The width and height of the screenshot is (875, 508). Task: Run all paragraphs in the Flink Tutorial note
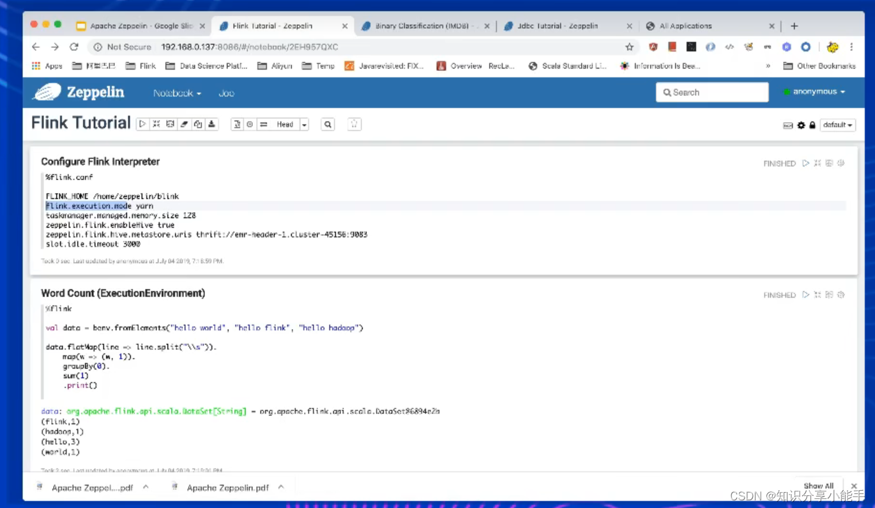click(143, 125)
